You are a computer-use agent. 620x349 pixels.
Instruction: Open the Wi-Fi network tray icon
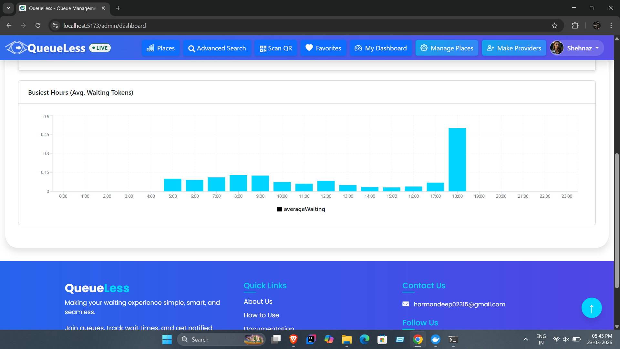pyautogui.click(x=556, y=339)
